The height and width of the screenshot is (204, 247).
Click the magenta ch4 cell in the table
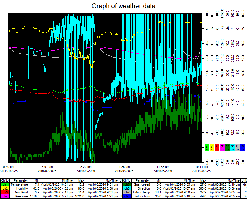[5, 196]
